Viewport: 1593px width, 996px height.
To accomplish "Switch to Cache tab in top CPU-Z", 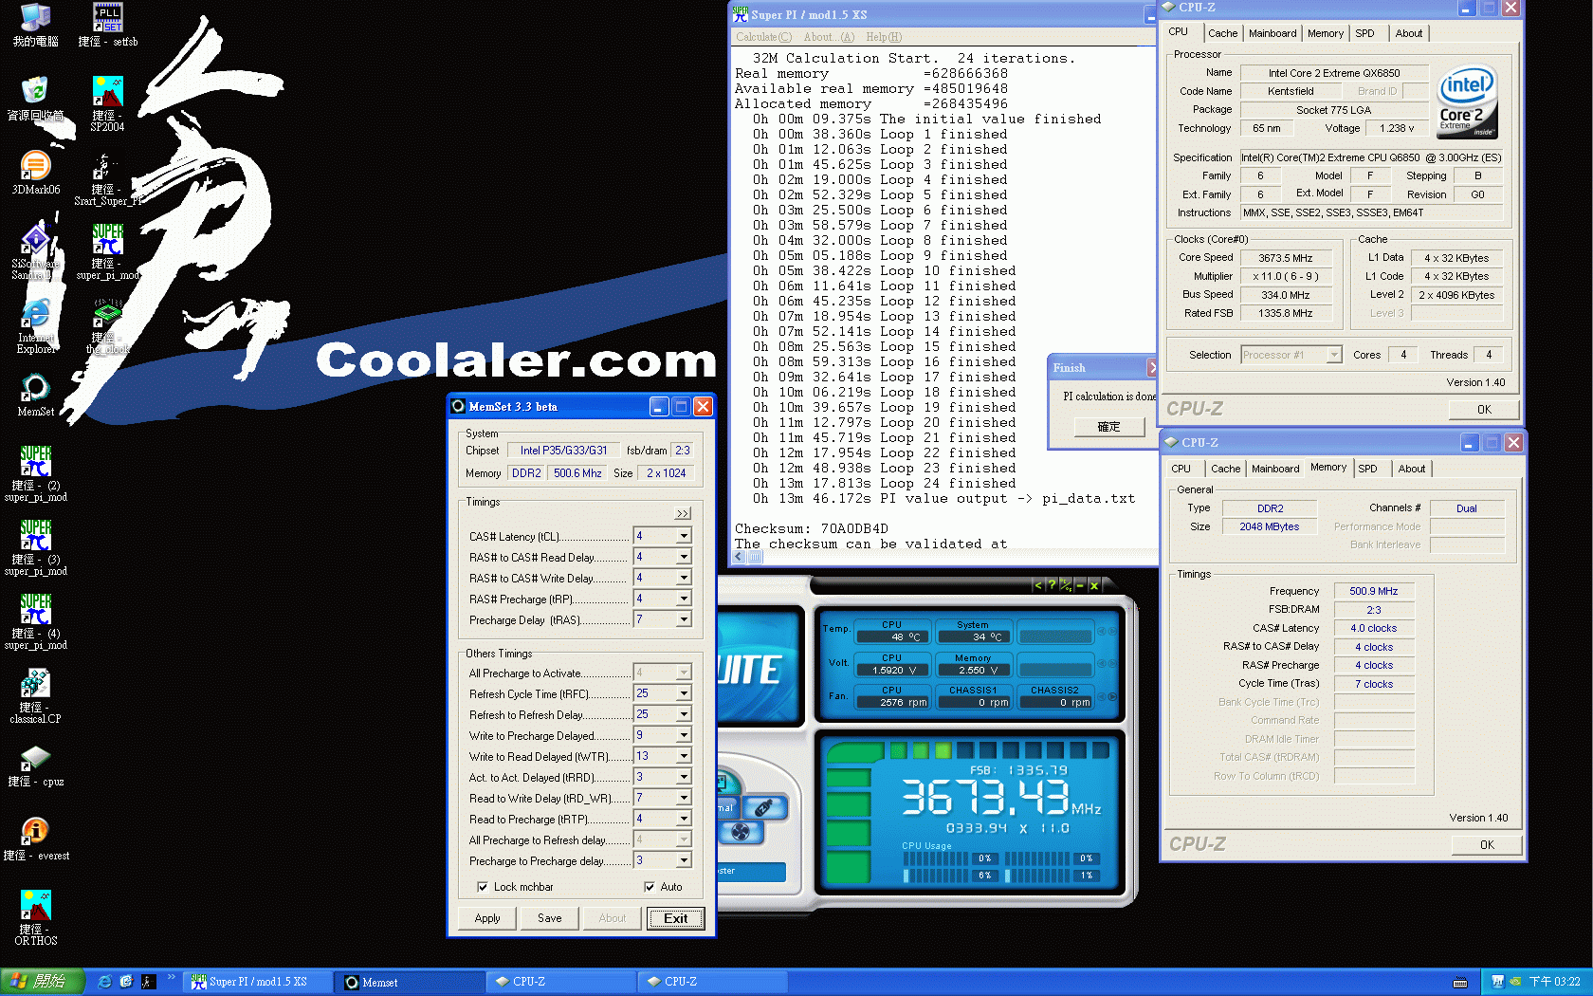I will (1222, 33).
